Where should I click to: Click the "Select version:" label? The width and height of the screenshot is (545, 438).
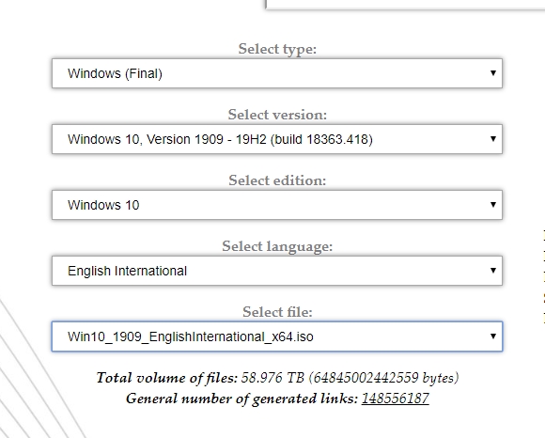point(277,115)
